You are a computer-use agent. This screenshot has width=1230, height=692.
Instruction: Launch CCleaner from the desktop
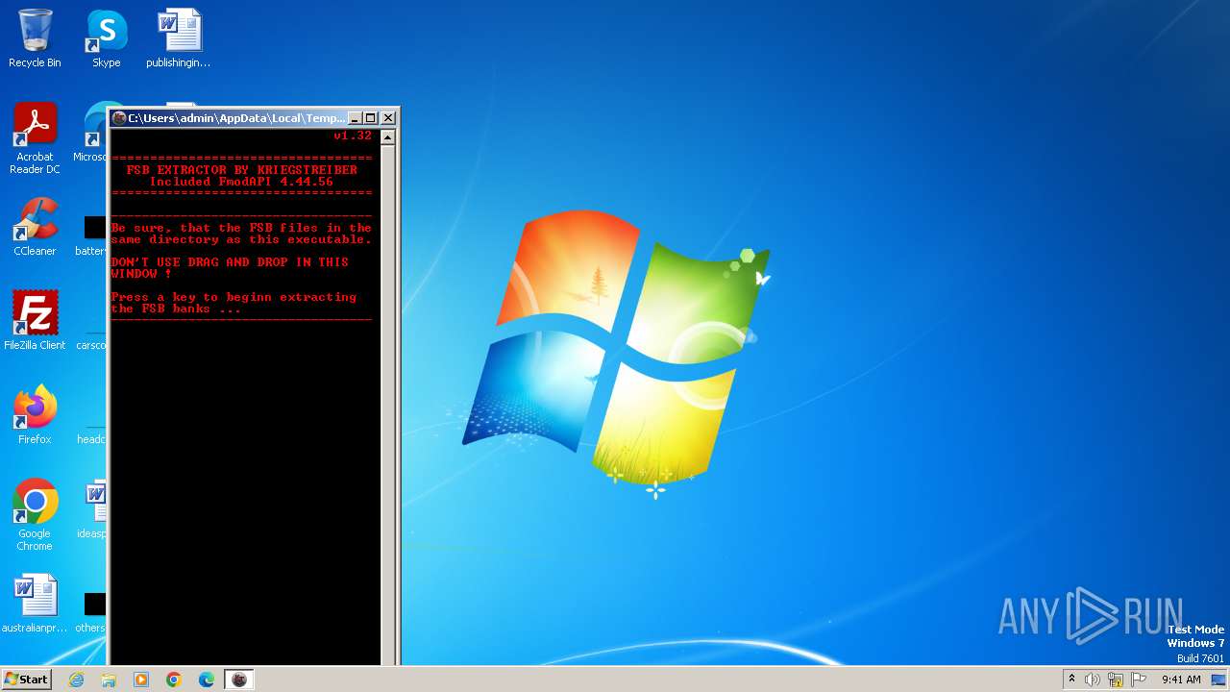(x=35, y=227)
